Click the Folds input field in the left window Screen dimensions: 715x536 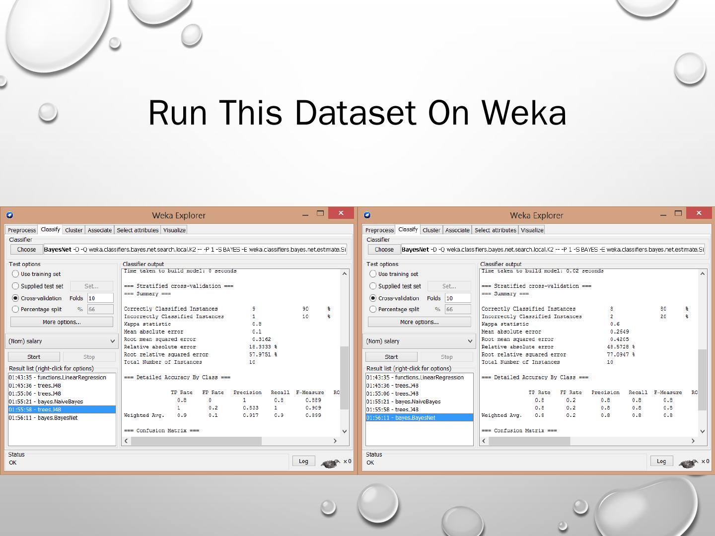point(100,298)
